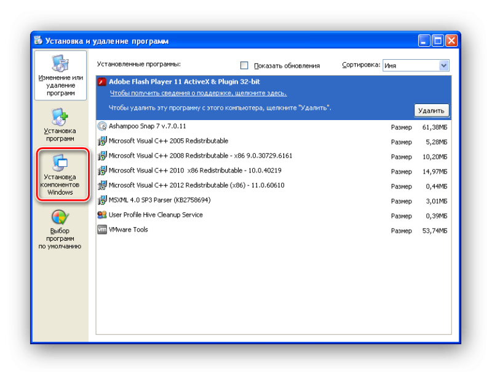Maximize the Установка и удаление программ window

[437, 41]
